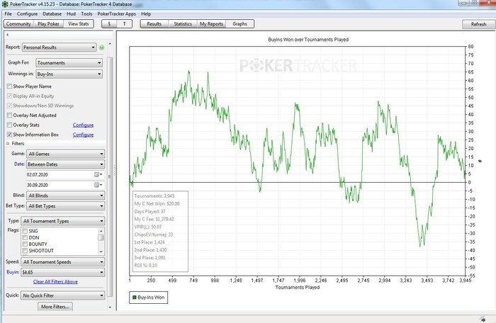Viewport: 496px width, 323px height.
Task: Expand the Buyin $4.65 dropdown
Action: pos(63,271)
